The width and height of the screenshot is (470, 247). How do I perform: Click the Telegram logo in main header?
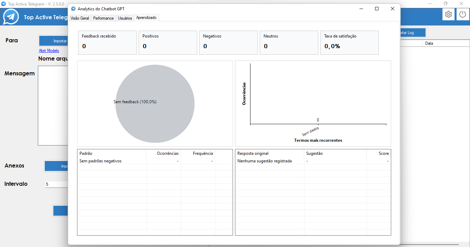point(11,17)
